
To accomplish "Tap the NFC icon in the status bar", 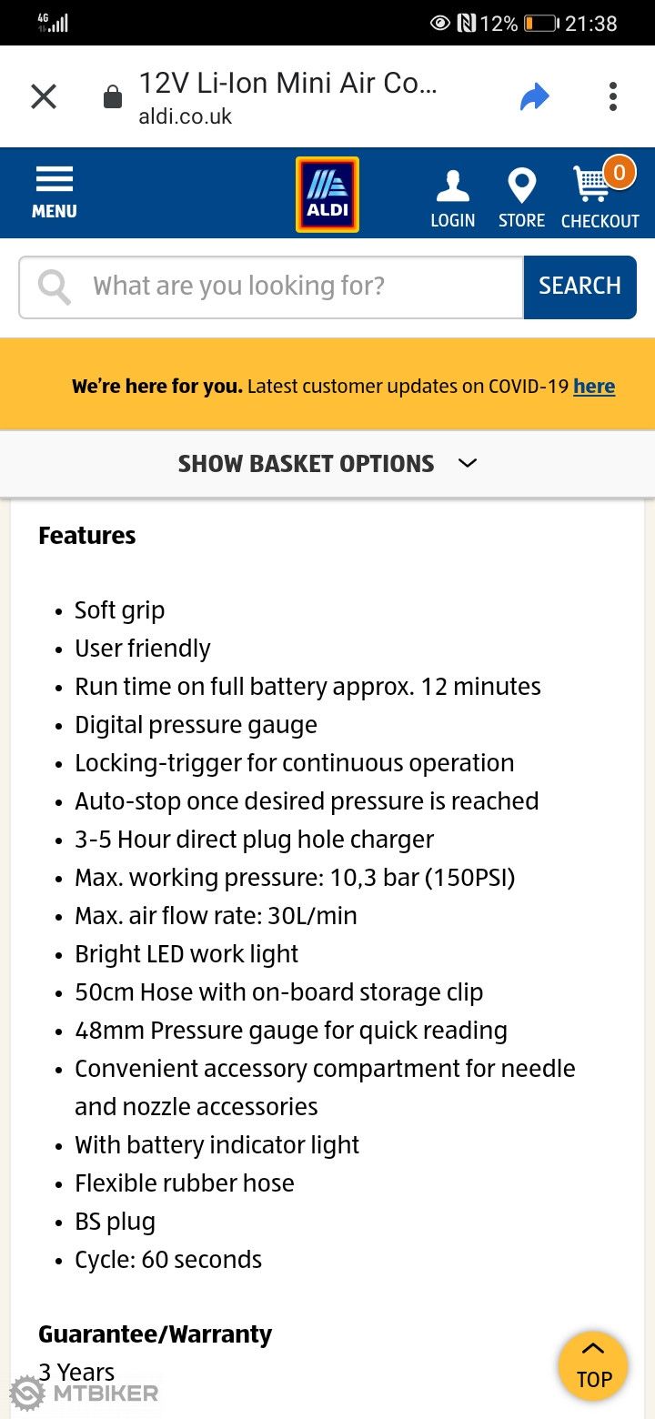I will [465, 23].
